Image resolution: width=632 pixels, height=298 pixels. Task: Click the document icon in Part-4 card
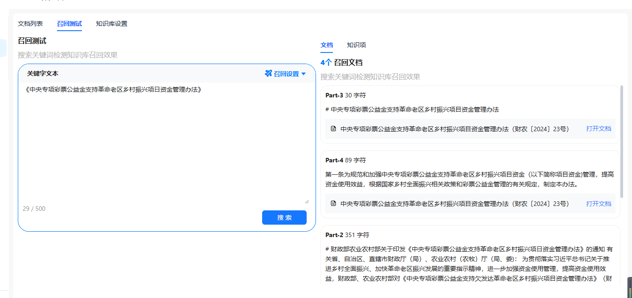tap(333, 204)
